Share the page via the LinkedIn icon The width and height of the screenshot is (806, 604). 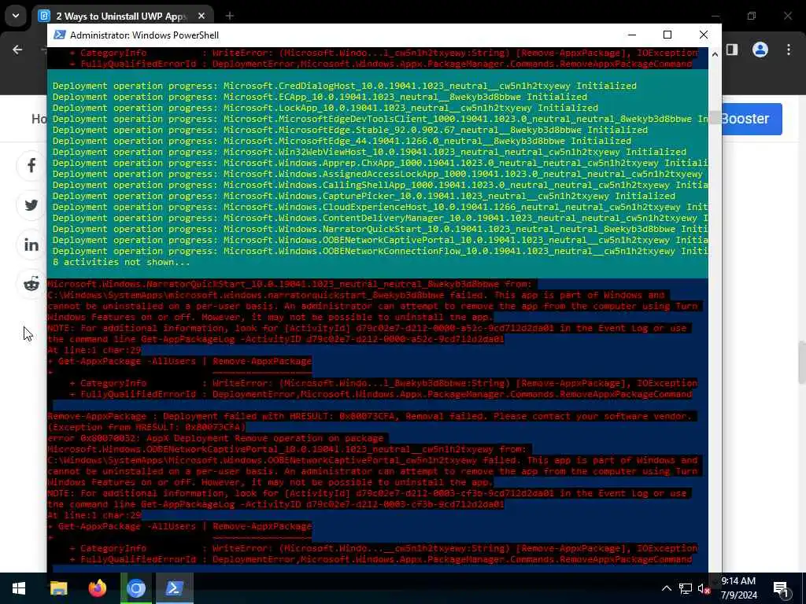(31, 245)
